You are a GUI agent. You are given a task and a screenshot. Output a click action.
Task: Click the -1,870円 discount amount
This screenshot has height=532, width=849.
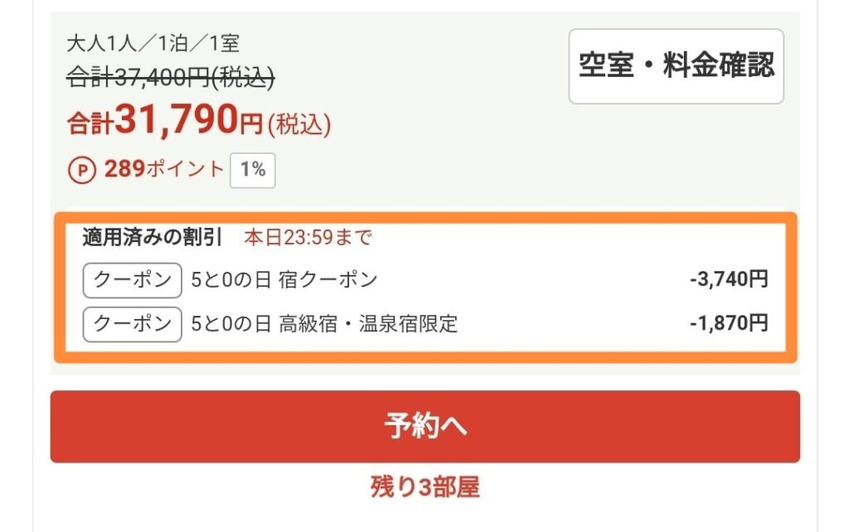click(x=729, y=324)
